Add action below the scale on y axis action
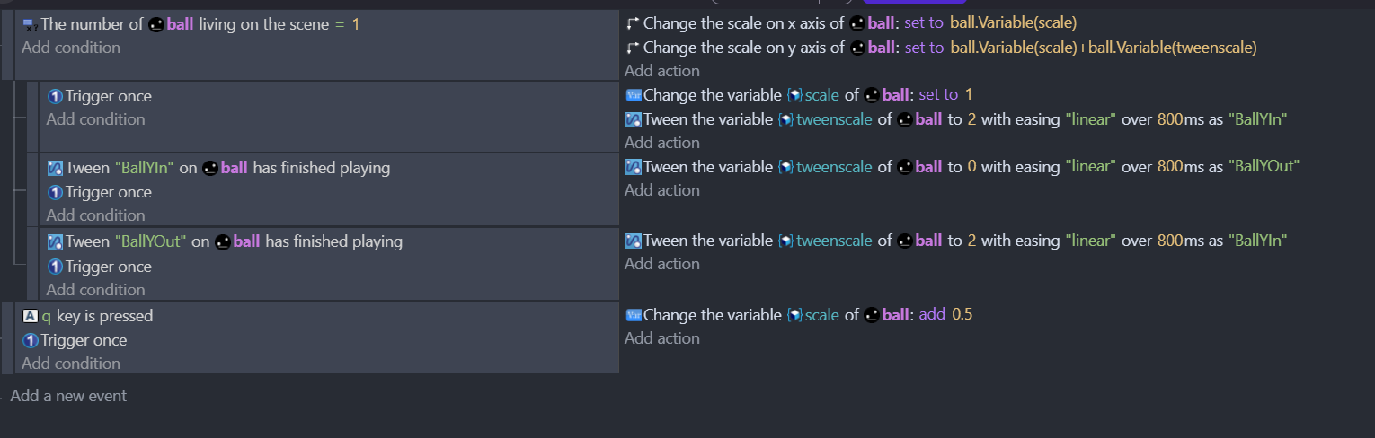This screenshot has height=438, width=1375. tap(662, 71)
